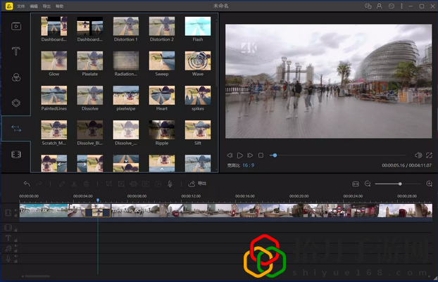The height and width of the screenshot is (282, 438).
Task: Adjust the timeline zoom slider handle
Action: click(400, 184)
